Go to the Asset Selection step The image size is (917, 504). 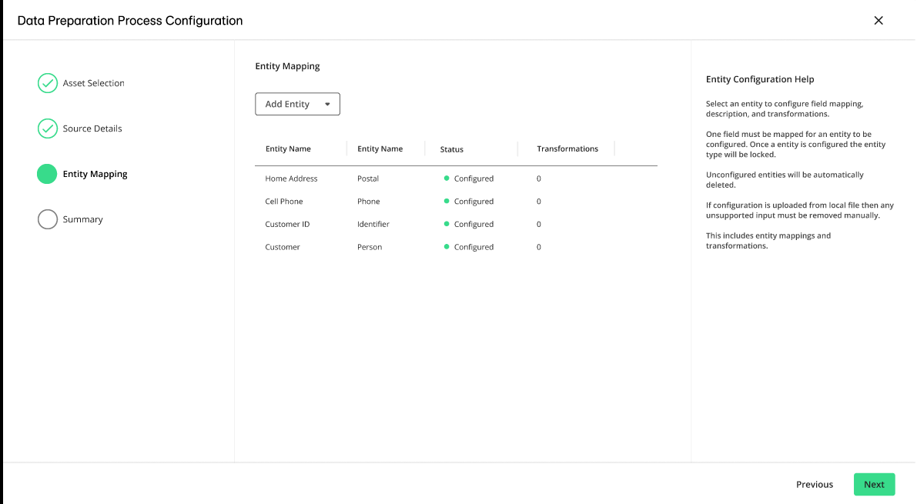pos(93,83)
